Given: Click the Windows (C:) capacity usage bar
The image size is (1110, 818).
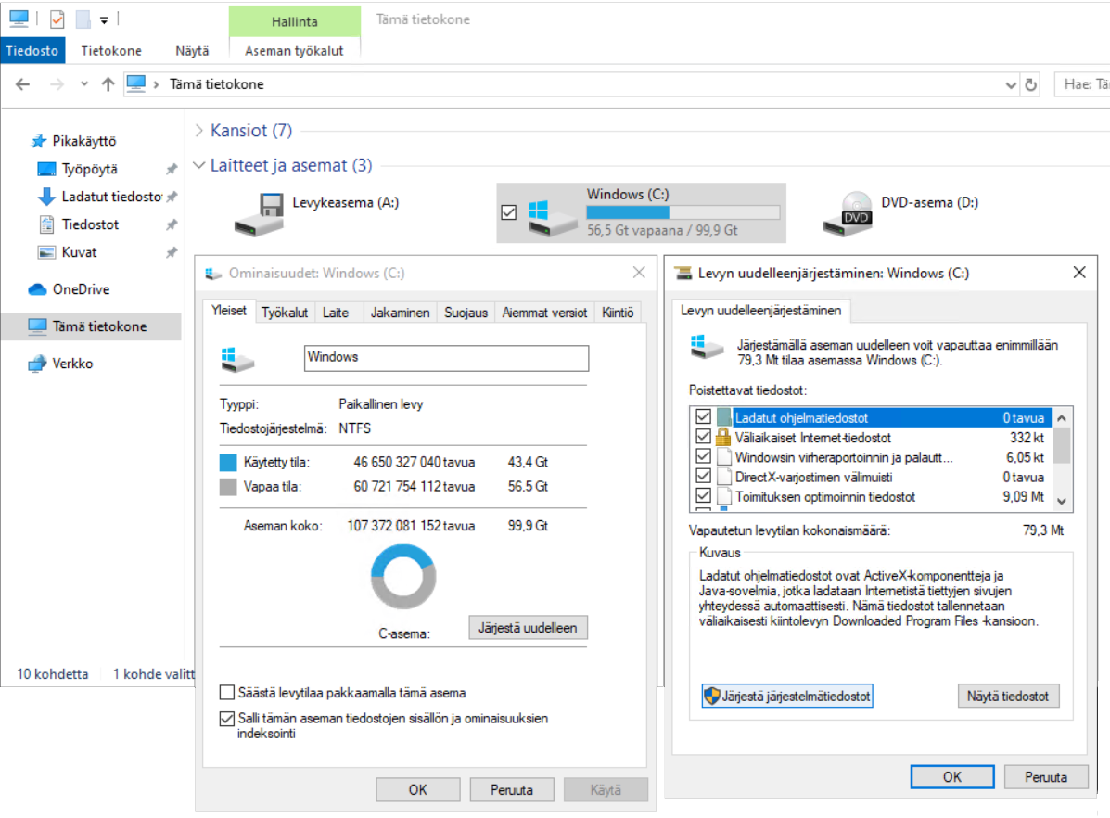Looking at the screenshot, I should click(x=683, y=212).
